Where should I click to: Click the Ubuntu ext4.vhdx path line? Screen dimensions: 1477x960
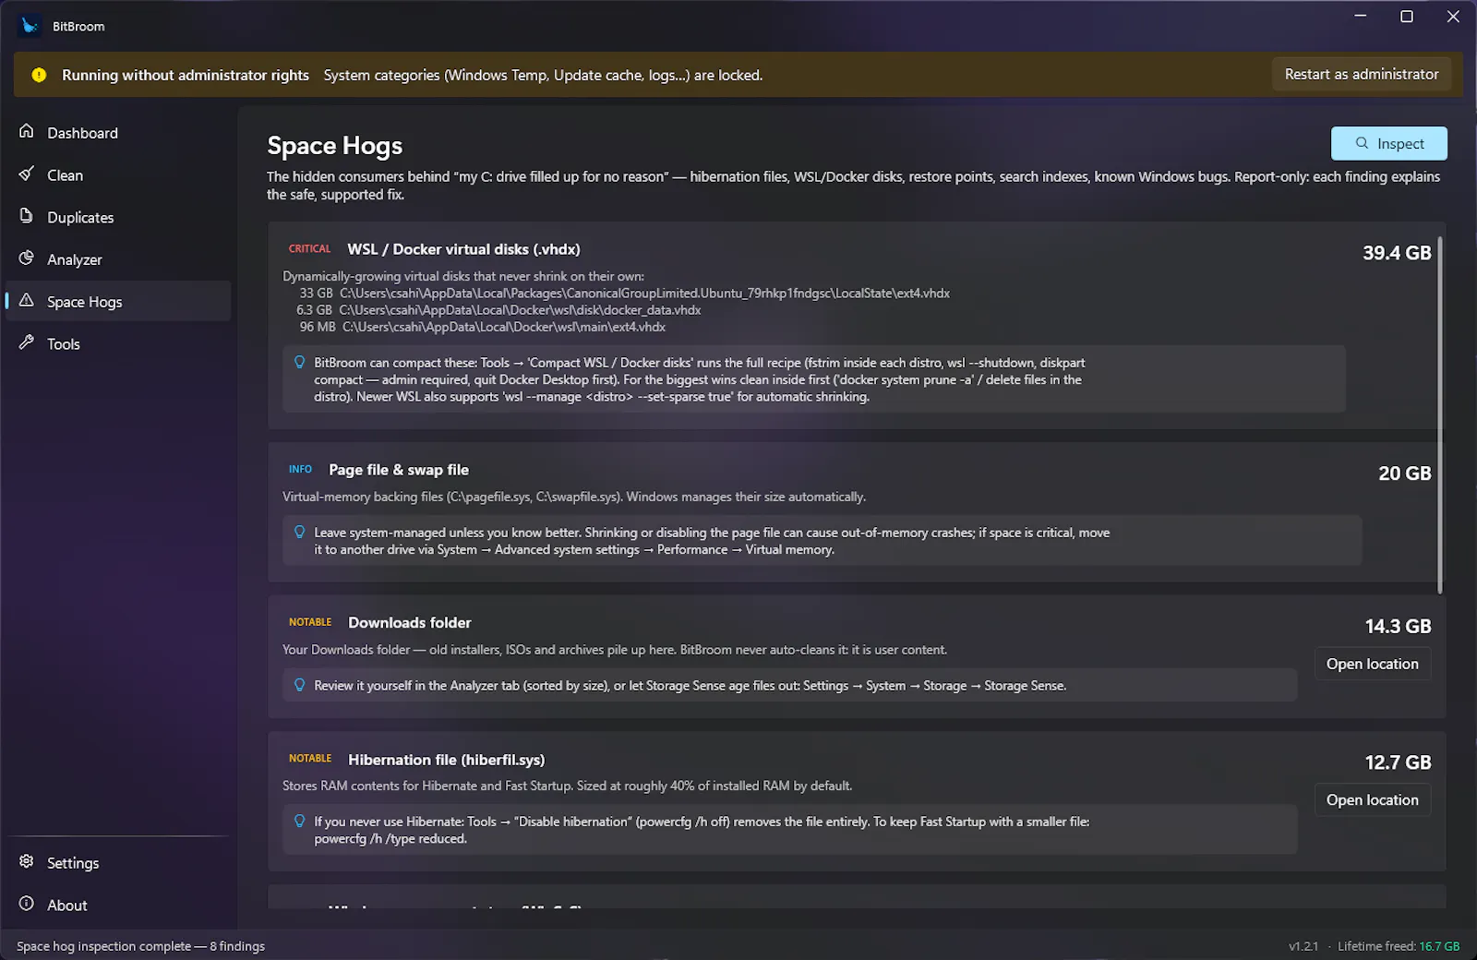pos(624,294)
